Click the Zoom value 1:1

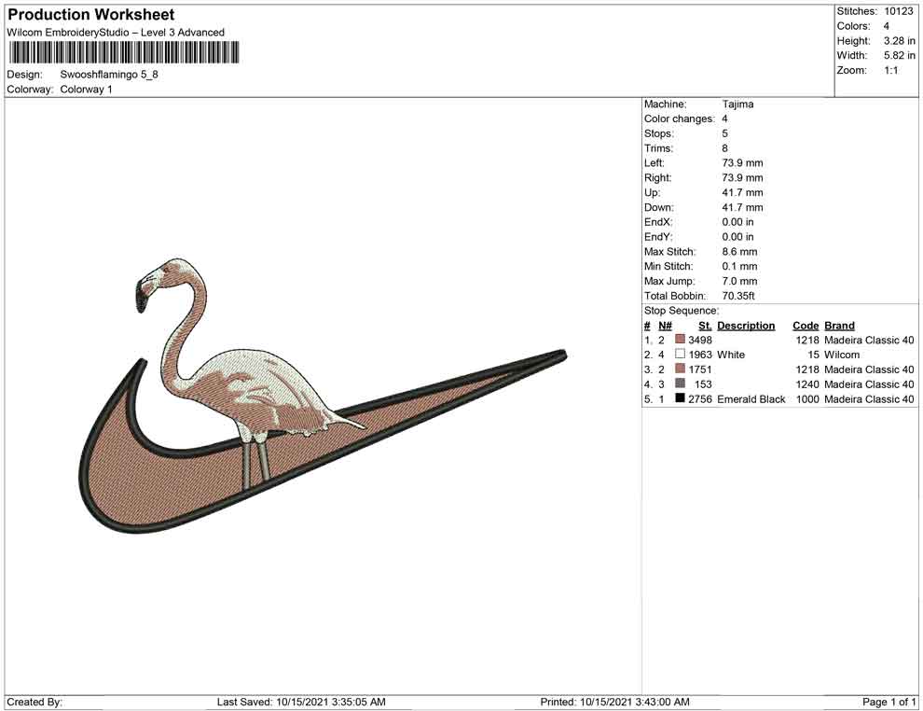click(x=890, y=70)
